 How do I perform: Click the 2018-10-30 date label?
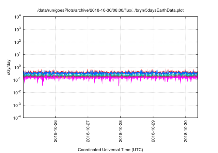click(186, 131)
